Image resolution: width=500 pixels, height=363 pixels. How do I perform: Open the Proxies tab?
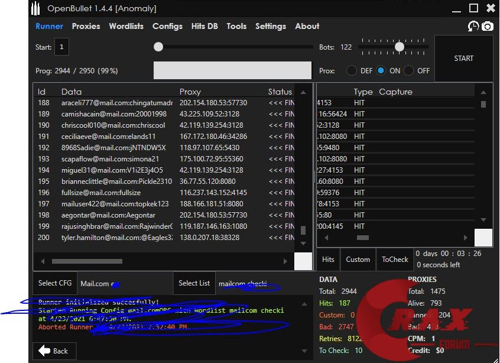(86, 26)
